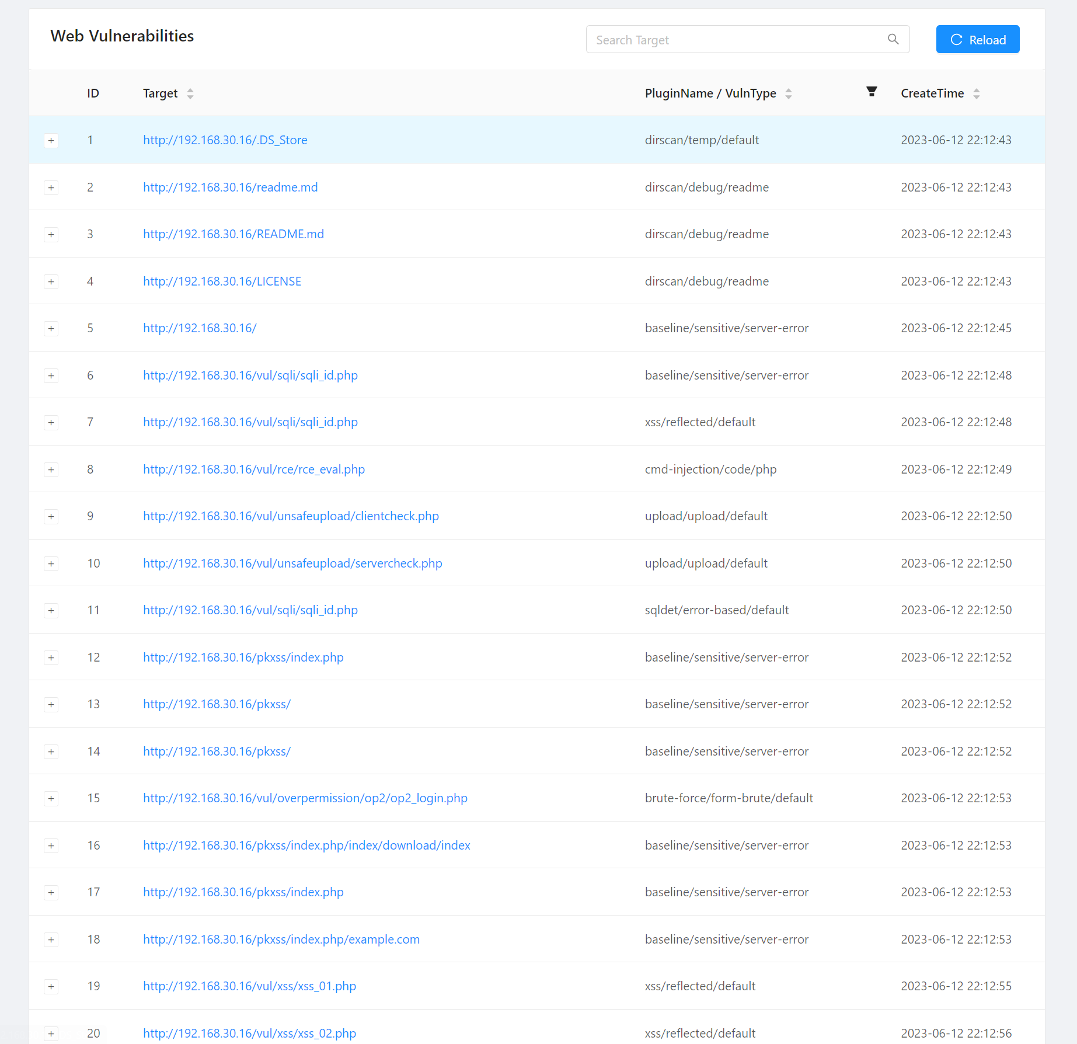Expand row 13 details
The height and width of the screenshot is (1044, 1077).
[51, 704]
